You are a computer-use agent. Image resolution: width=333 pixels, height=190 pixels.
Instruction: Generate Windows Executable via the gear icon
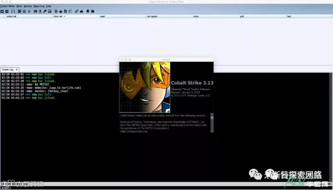(x=56, y=11)
